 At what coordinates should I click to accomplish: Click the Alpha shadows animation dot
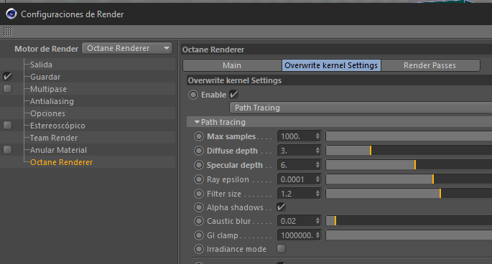pos(199,207)
